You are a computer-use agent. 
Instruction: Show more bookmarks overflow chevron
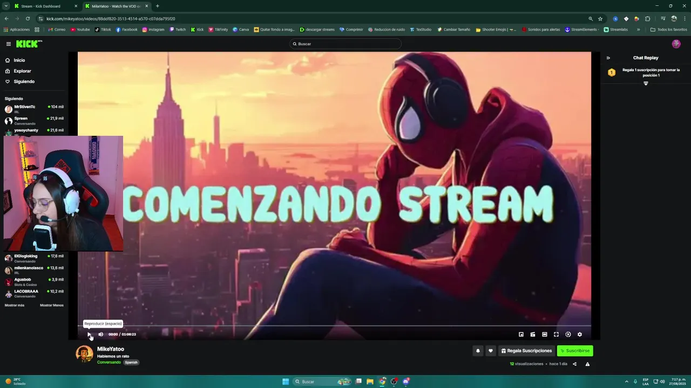[x=639, y=30]
